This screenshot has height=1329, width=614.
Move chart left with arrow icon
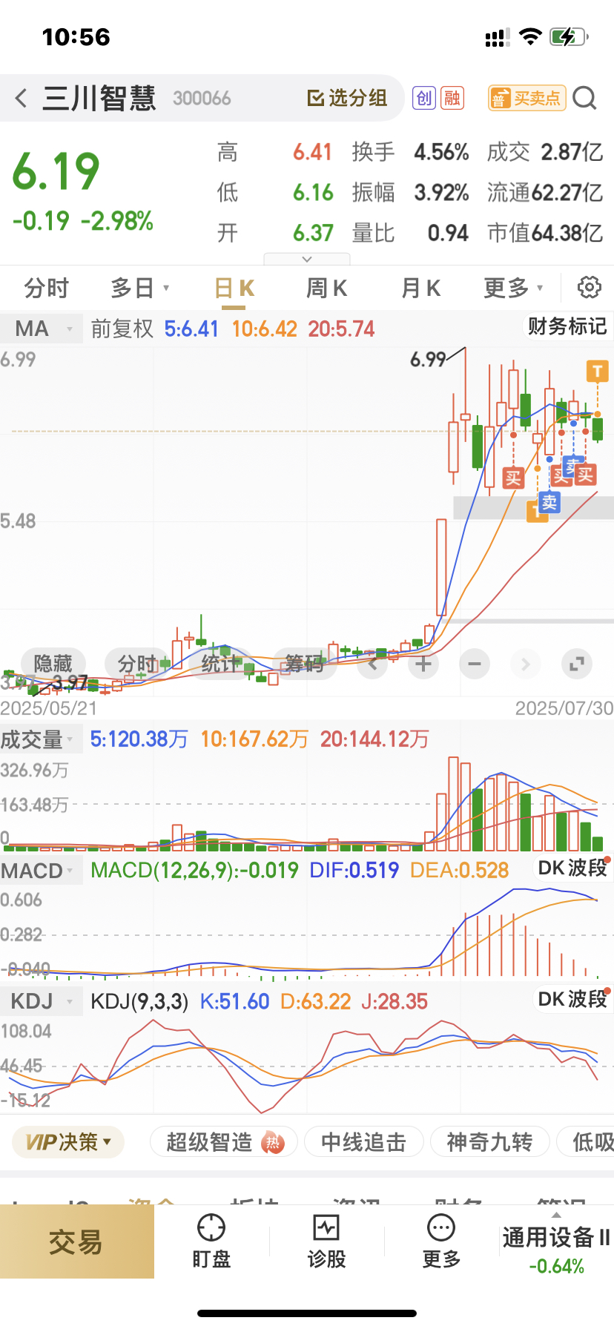(373, 663)
